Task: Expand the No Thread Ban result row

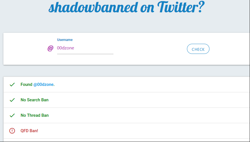Action: click(127, 115)
